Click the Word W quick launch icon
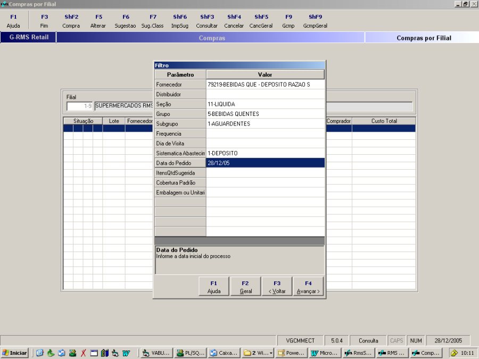The width and height of the screenshot is (479, 359). coord(126,353)
